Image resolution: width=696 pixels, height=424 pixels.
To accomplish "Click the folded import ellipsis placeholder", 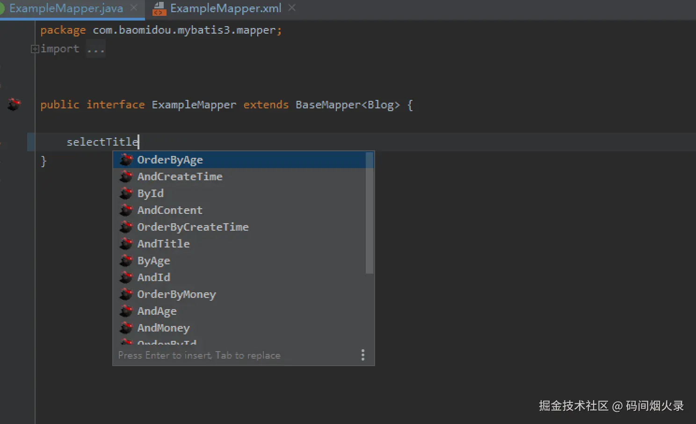I will point(96,49).
